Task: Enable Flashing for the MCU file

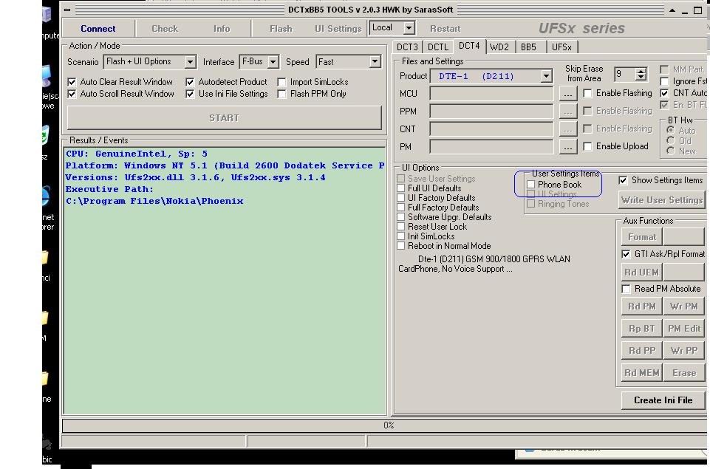Action: click(587, 93)
